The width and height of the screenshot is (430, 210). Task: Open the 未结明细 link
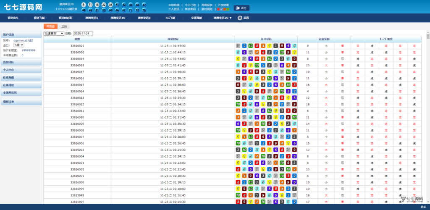click(173, 5)
